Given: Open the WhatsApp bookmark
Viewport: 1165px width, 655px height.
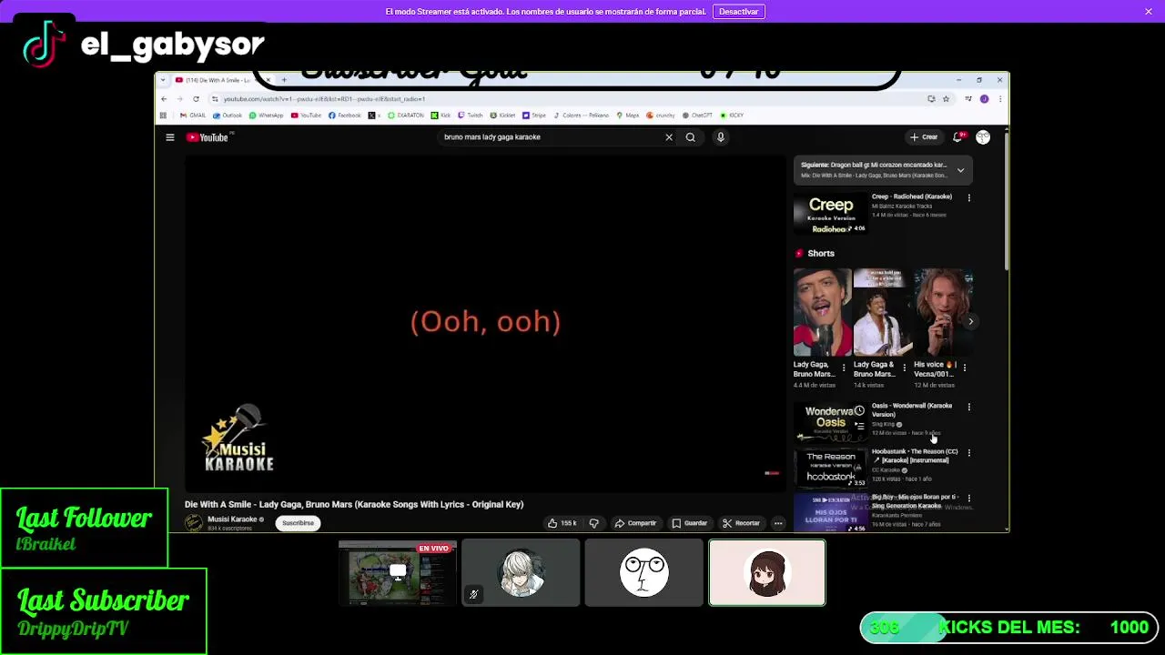Looking at the screenshot, I should 267,116.
